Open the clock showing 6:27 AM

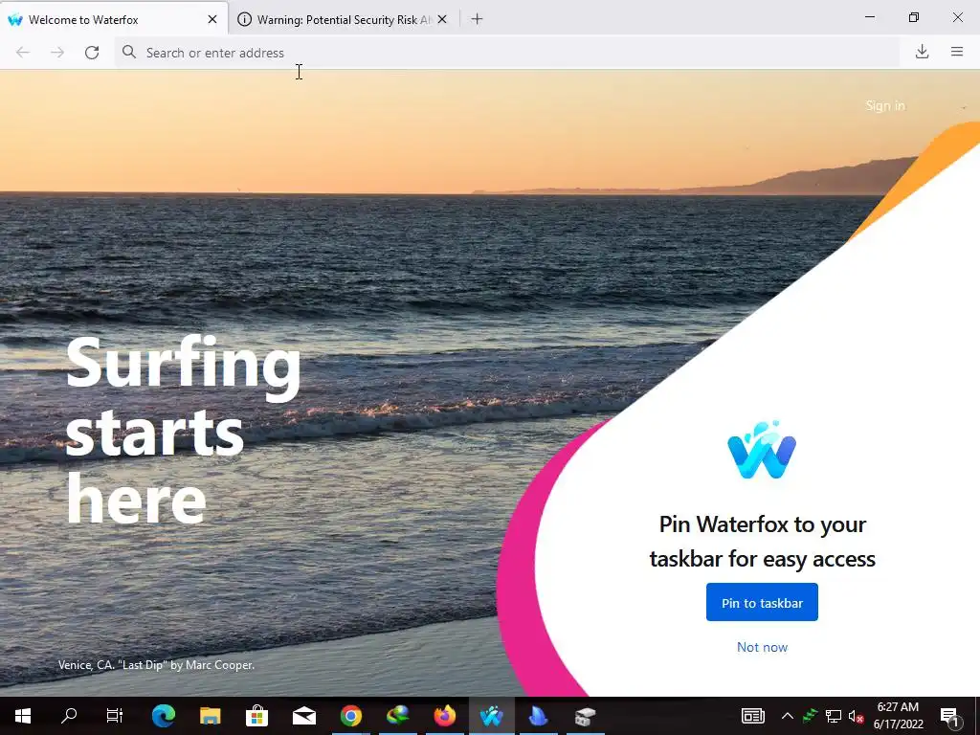click(x=898, y=716)
